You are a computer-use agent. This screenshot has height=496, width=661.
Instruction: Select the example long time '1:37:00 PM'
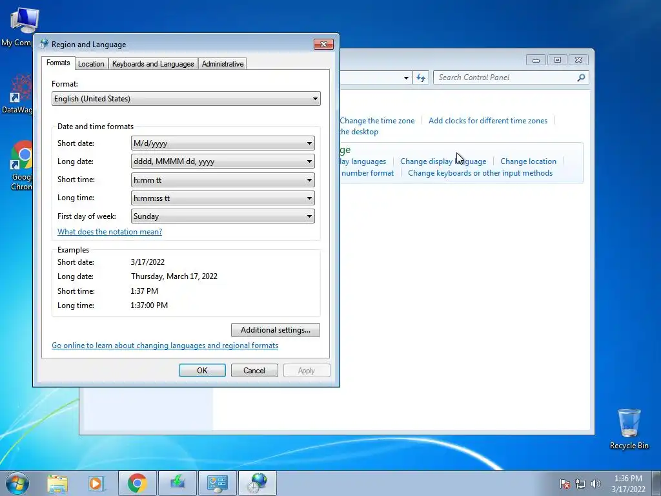pos(149,305)
